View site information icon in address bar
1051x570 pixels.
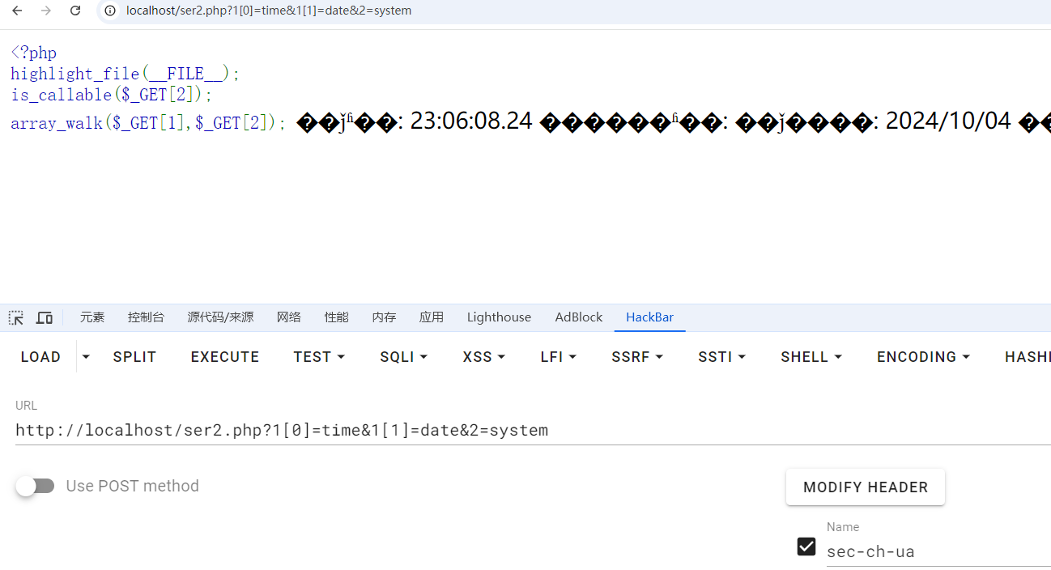tap(110, 11)
